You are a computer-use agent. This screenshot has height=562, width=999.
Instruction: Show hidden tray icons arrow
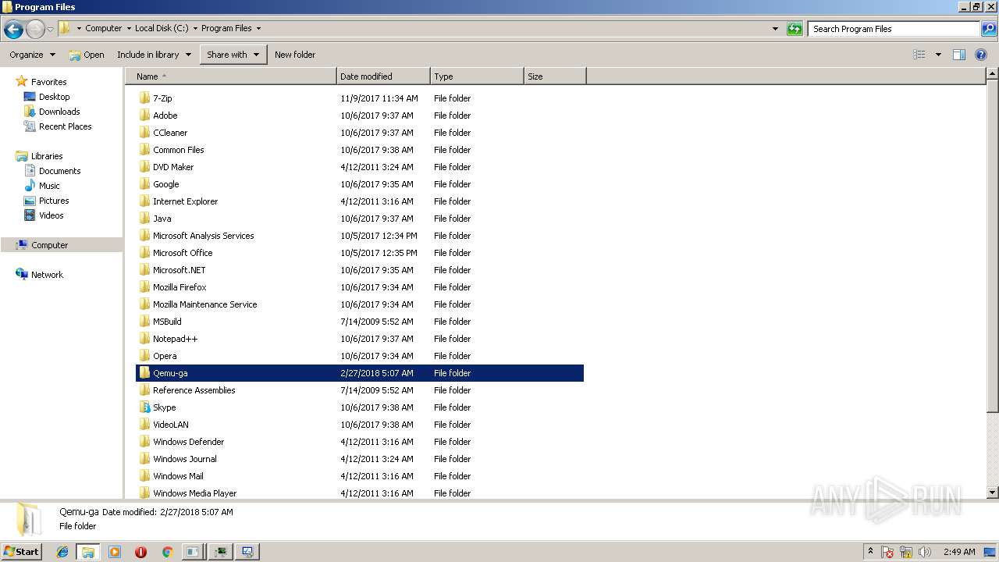coord(870,551)
